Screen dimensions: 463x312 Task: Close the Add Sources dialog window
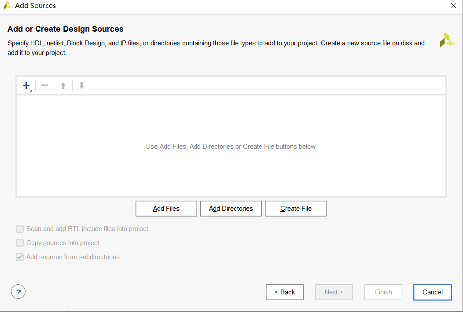click(453, 5)
